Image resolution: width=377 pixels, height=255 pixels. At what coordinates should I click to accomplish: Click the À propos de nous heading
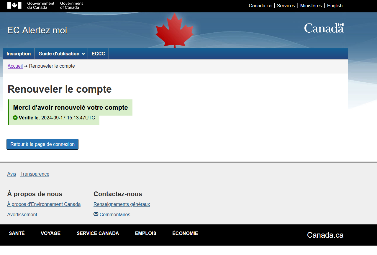35,194
